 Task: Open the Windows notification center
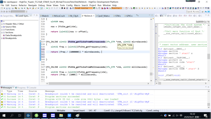205,115
